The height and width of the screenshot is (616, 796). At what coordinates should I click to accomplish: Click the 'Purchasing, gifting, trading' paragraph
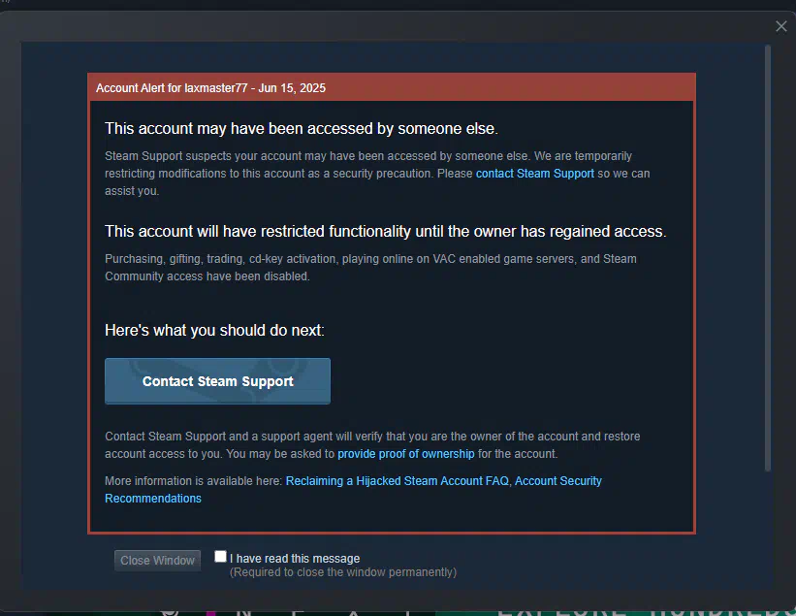[x=370, y=268]
